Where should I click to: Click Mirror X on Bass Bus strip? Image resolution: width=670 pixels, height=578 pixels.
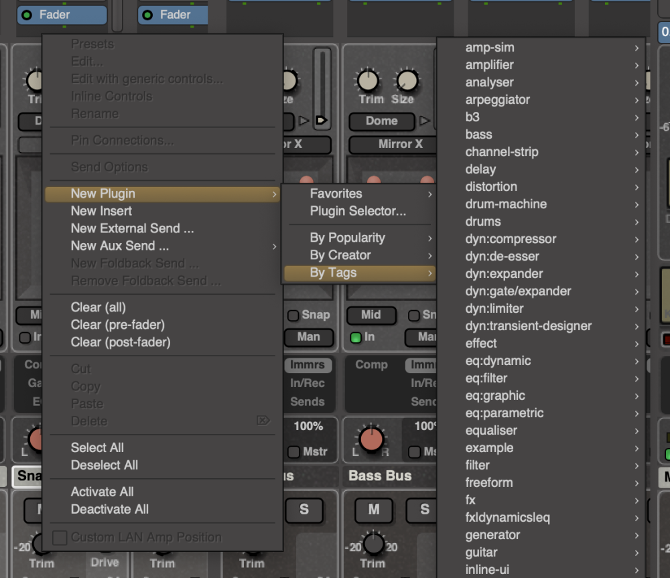pos(393,145)
